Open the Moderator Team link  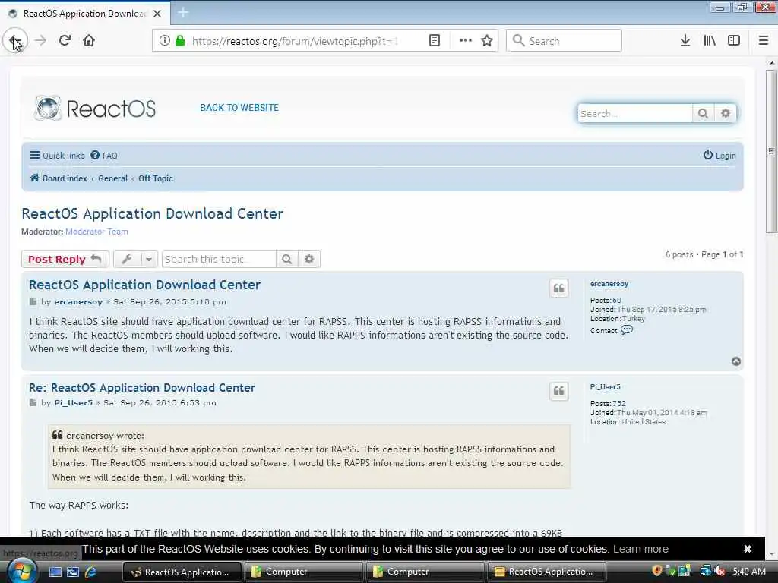[96, 232]
